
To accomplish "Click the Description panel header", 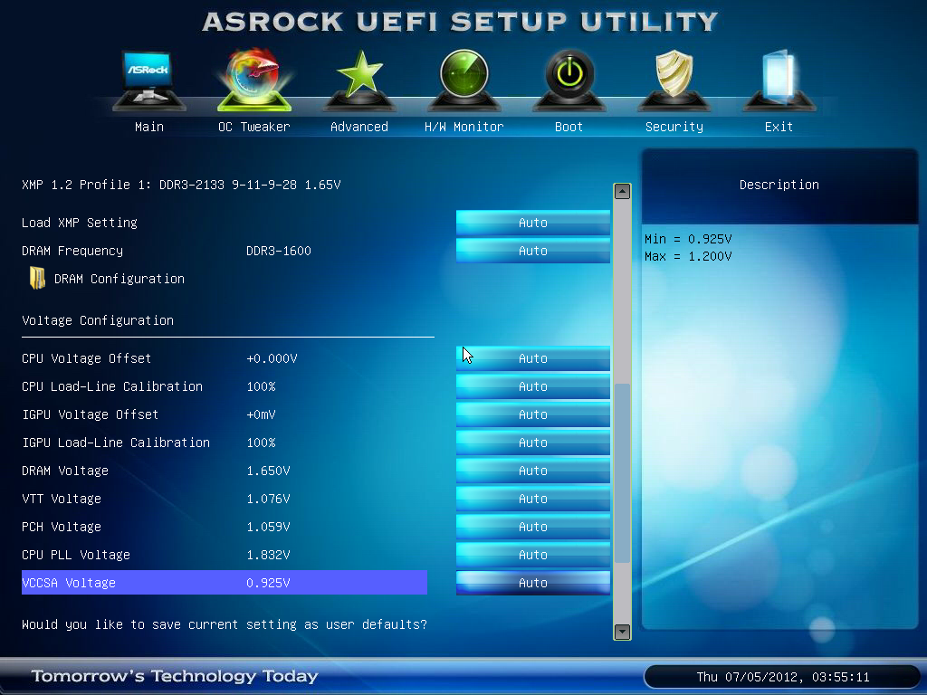I will coord(779,185).
